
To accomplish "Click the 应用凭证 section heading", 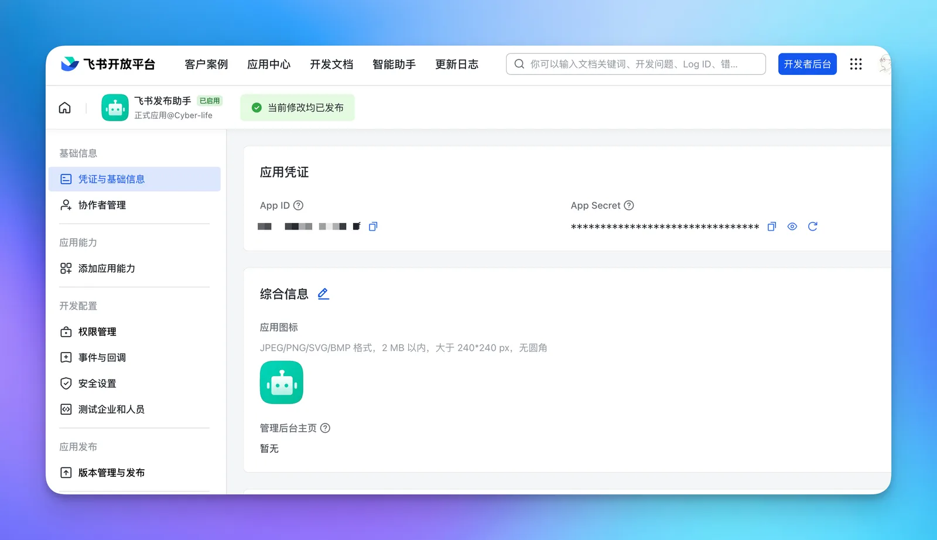I will point(285,172).
